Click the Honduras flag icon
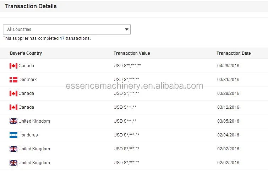268x172 pixels. click(x=13, y=135)
